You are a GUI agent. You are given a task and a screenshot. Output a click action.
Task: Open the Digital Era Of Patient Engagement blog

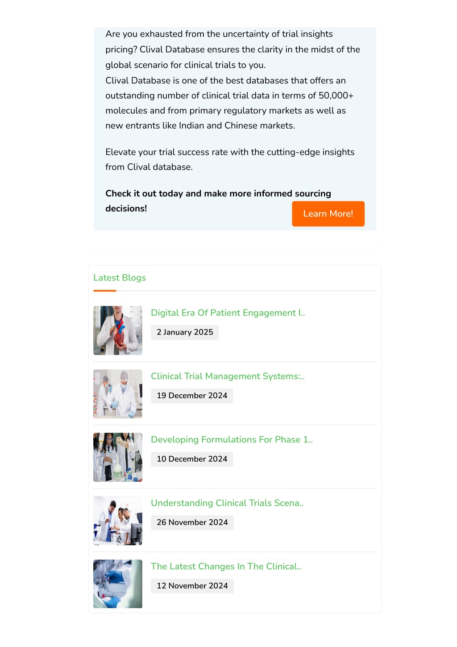coord(228,313)
